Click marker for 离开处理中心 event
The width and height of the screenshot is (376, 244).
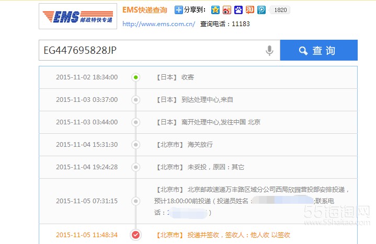click(136, 122)
